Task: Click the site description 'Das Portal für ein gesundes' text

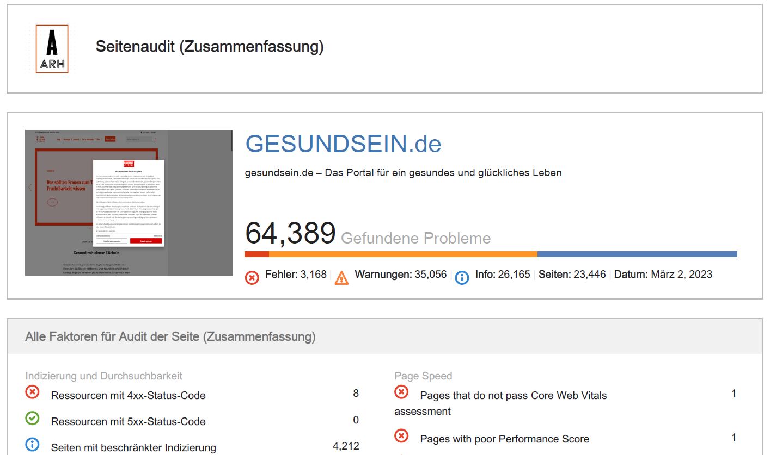Action: coord(404,173)
